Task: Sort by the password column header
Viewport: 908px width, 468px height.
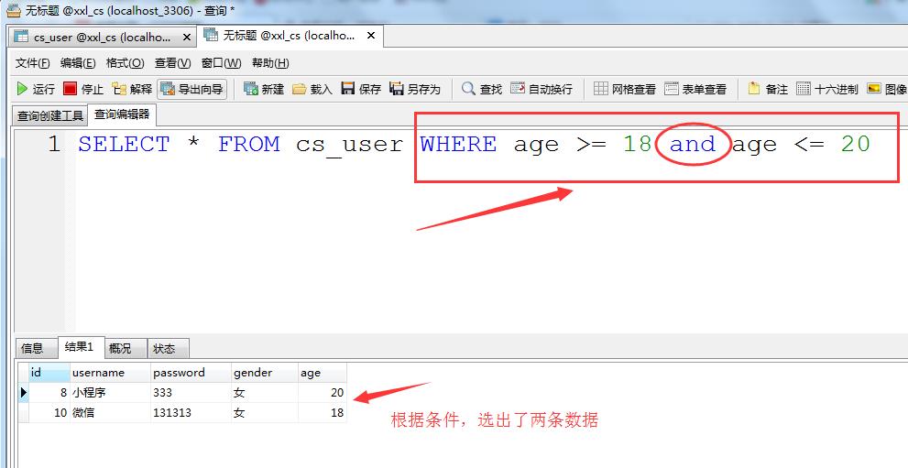Action: [x=191, y=373]
